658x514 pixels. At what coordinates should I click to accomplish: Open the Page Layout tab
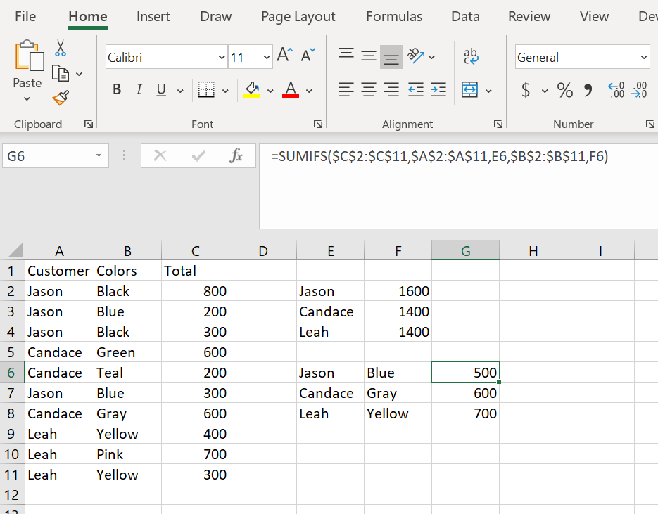point(298,16)
